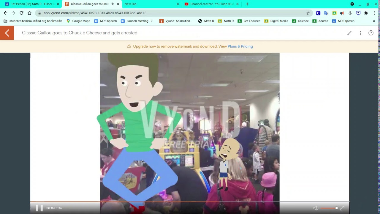Open the Vyond: Animation bookmark

tap(176, 21)
